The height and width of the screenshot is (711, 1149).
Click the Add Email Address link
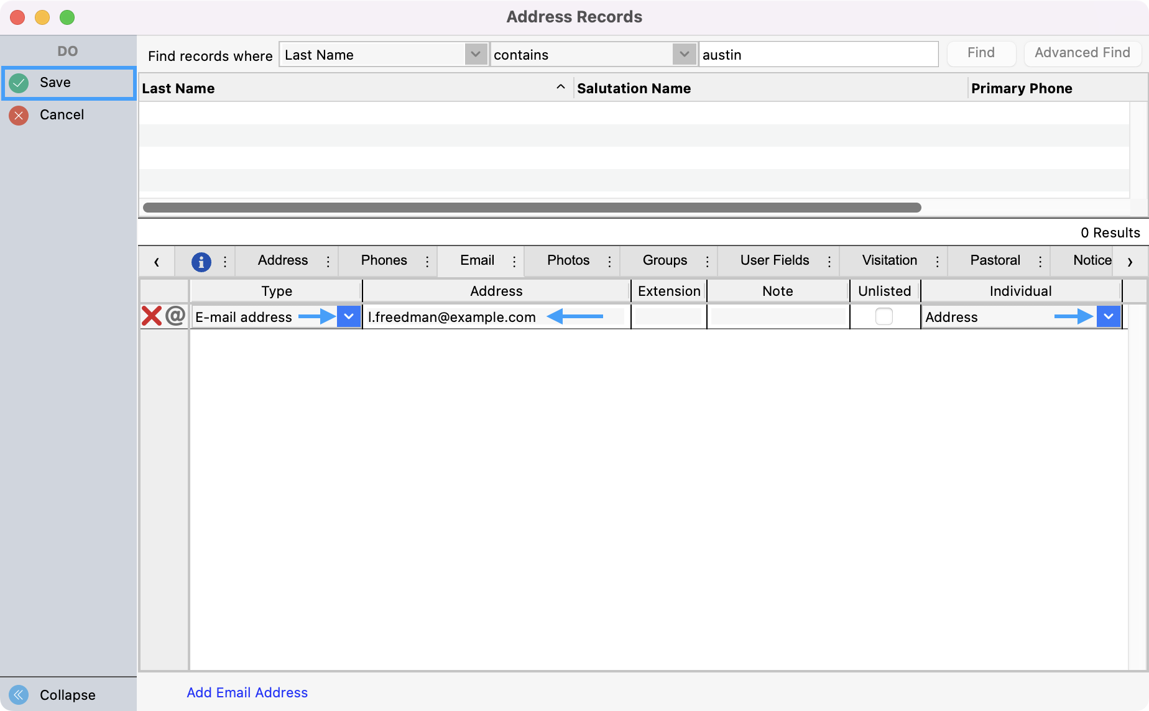(x=247, y=692)
